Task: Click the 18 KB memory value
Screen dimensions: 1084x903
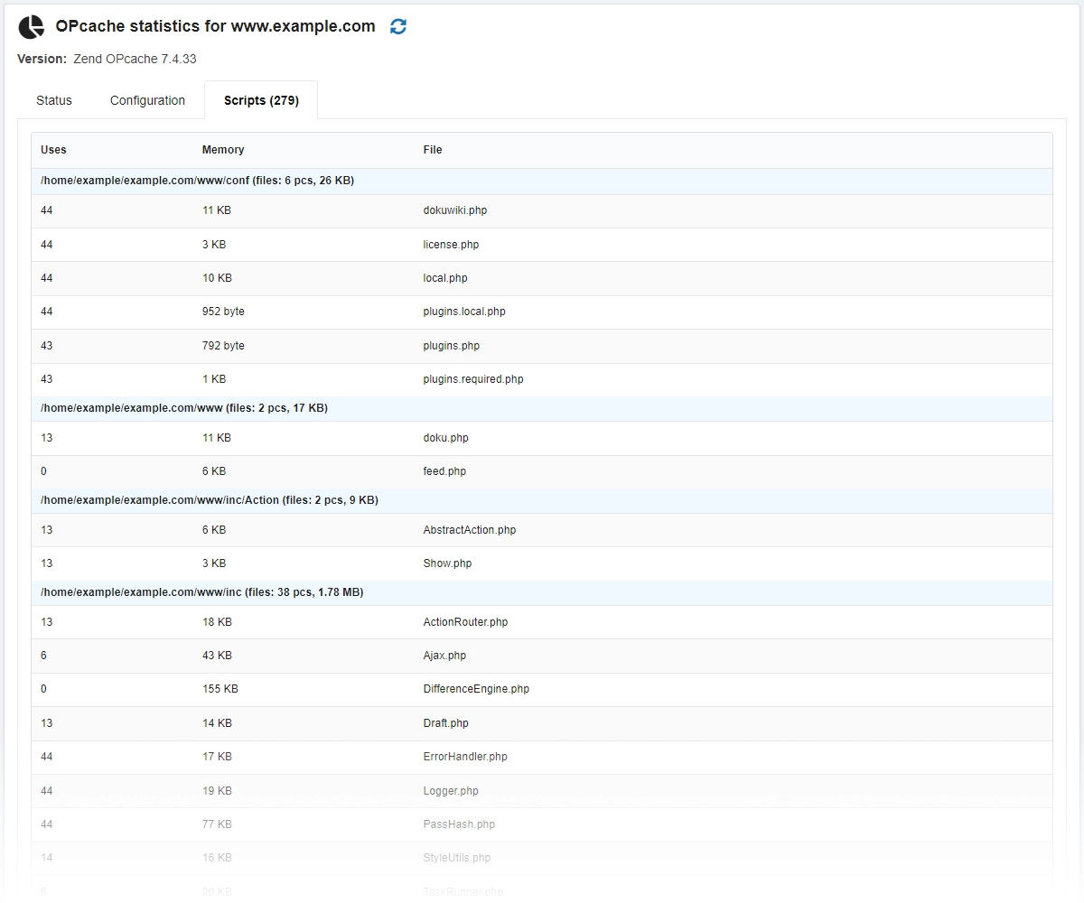Action: 217,622
